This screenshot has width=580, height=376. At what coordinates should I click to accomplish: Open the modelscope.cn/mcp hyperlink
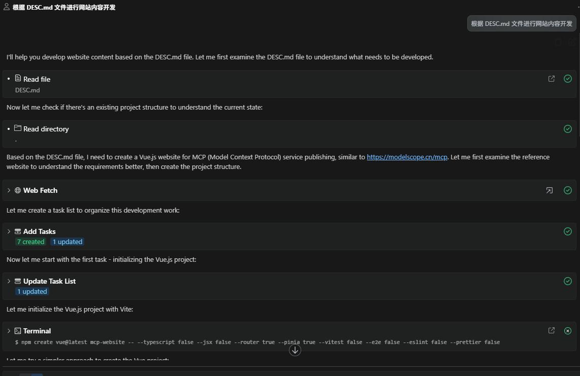click(407, 157)
